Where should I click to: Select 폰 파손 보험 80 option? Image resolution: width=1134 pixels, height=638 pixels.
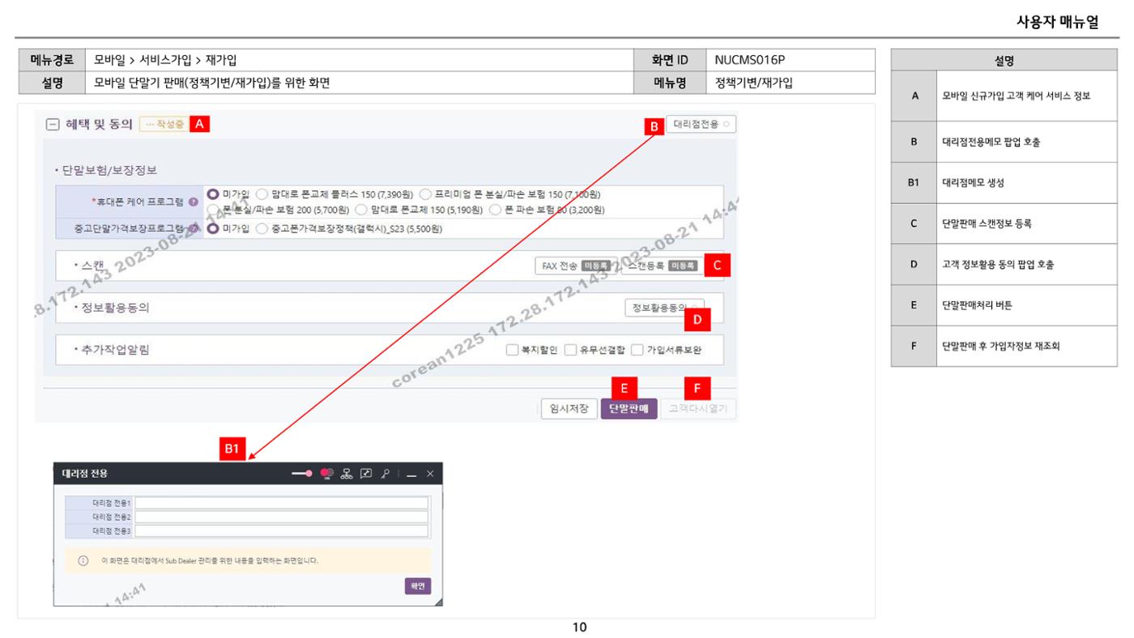pyautogui.click(x=495, y=210)
